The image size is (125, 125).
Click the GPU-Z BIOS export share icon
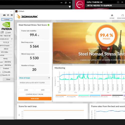click(2, 32)
